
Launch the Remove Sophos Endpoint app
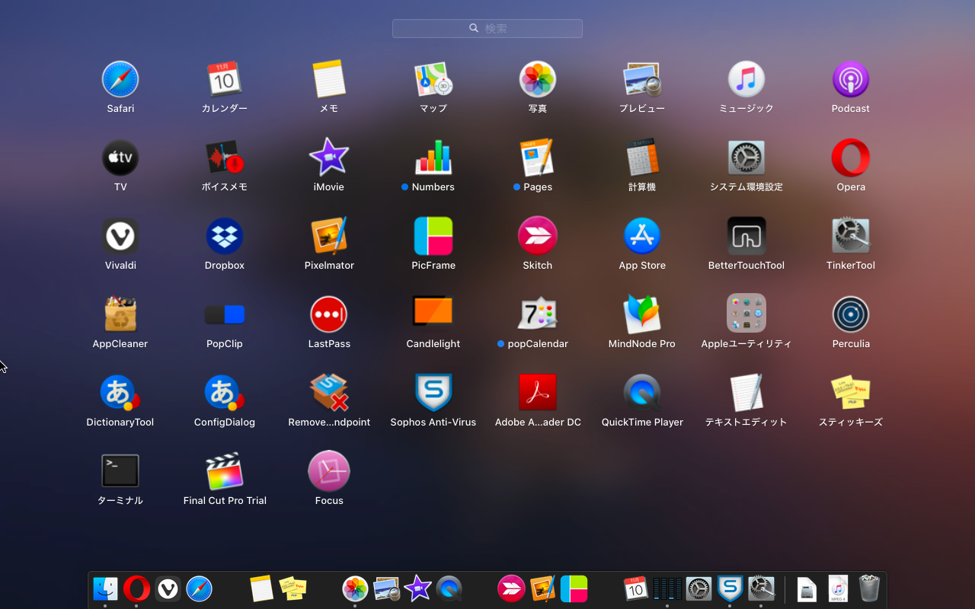tap(329, 393)
